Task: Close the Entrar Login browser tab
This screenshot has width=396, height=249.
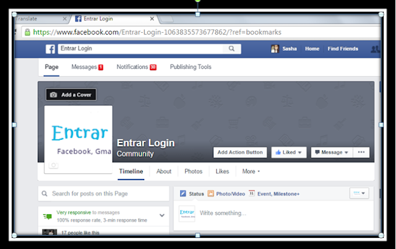Action: pyautogui.click(x=152, y=19)
